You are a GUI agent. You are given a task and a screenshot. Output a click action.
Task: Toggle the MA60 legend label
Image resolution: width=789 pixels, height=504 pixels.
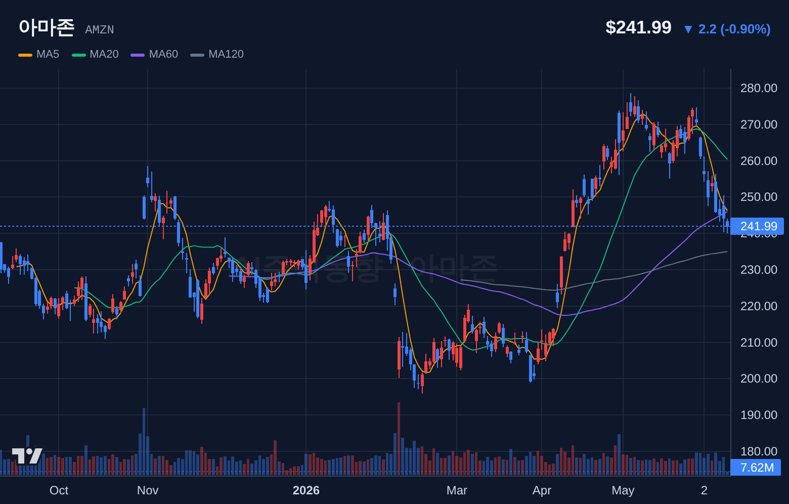(x=163, y=54)
